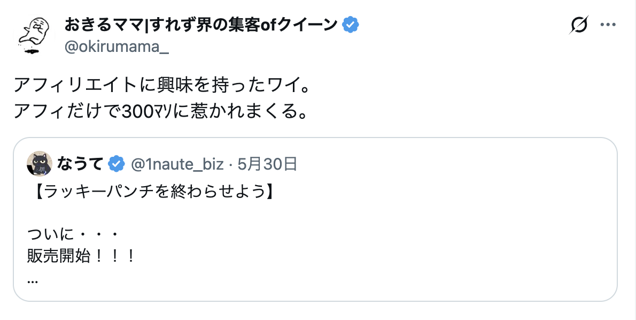Open the おきるママ|すれず界の集客ofクイーン display name
This screenshot has height=320, width=636.
pyautogui.click(x=201, y=25)
